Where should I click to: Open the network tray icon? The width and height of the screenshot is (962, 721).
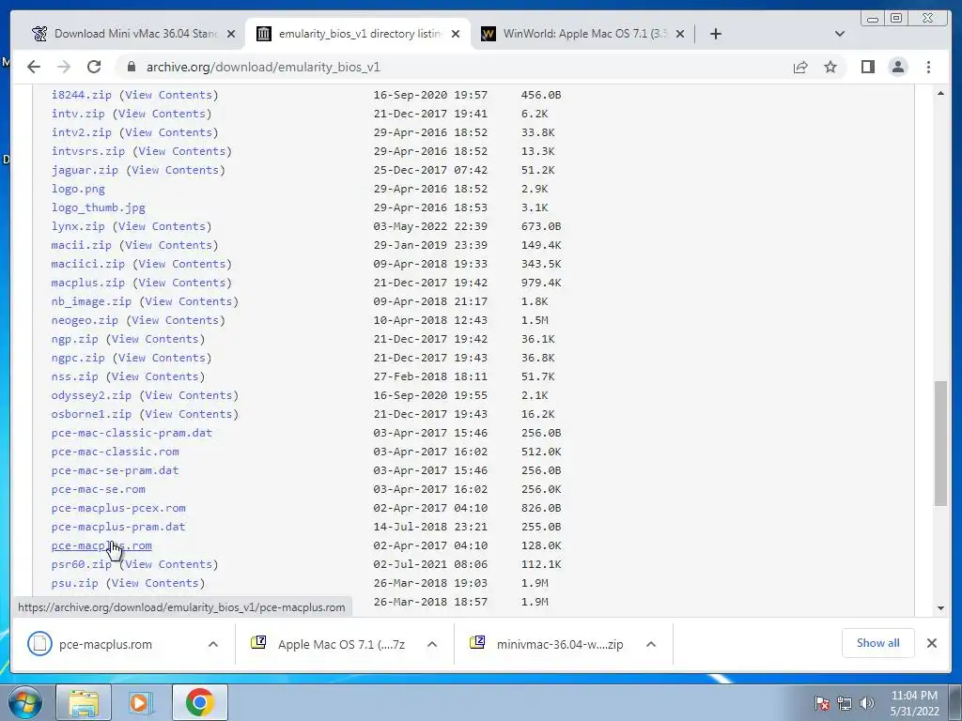[x=845, y=703]
